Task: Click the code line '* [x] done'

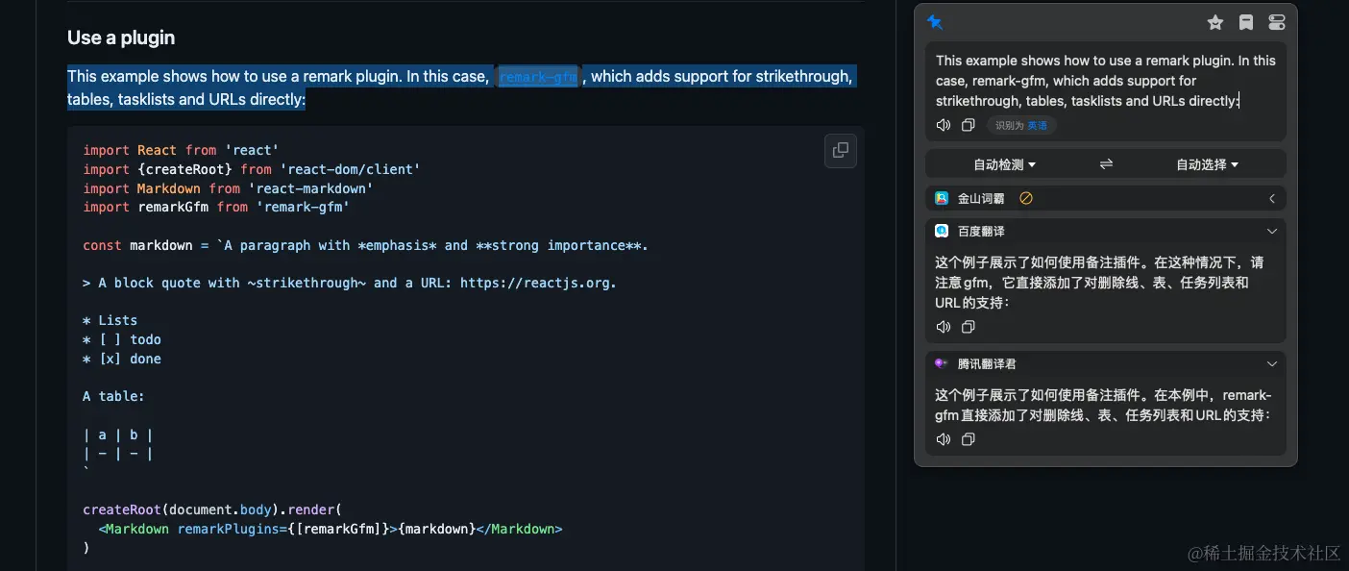Action: point(122,359)
